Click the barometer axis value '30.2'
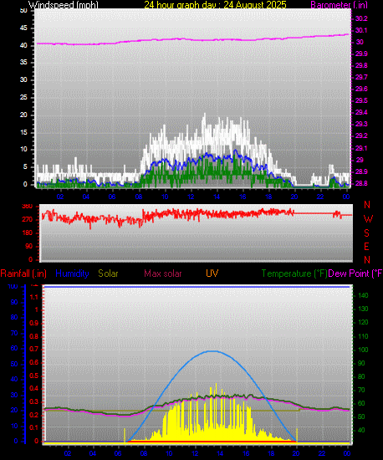 pyautogui.click(x=361, y=18)
